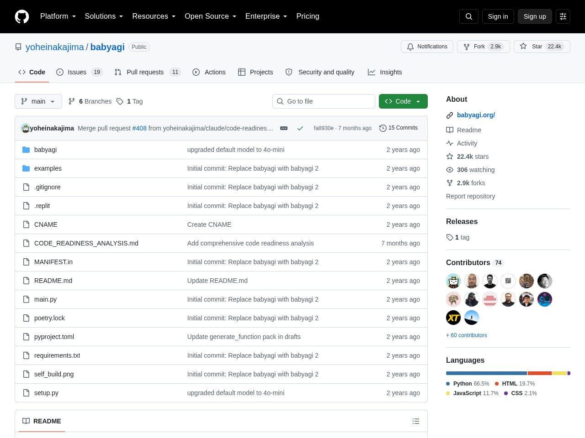Click the first contributor avatar
585x438 pixels.
point(453,281)
